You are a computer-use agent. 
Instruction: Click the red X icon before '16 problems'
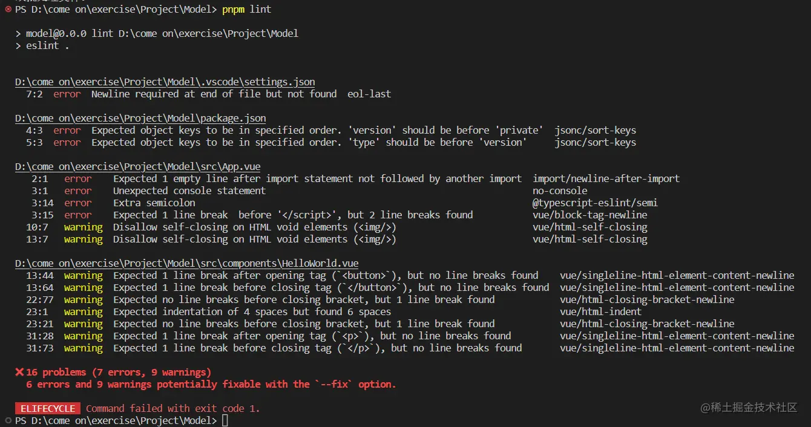[19, 372]
